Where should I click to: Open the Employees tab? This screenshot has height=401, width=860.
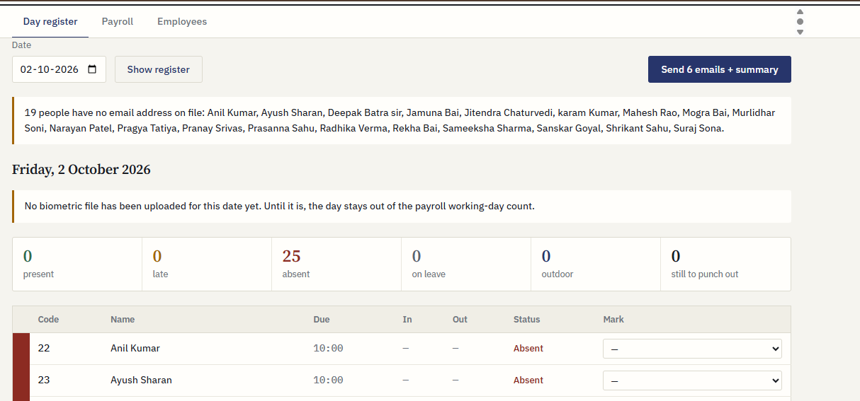(182, 21)
